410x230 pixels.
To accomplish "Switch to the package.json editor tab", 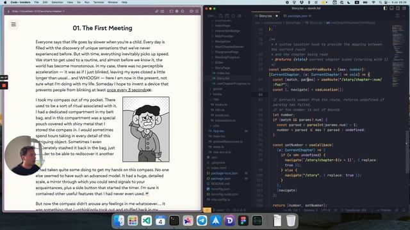I will click(x=297, y=16).
